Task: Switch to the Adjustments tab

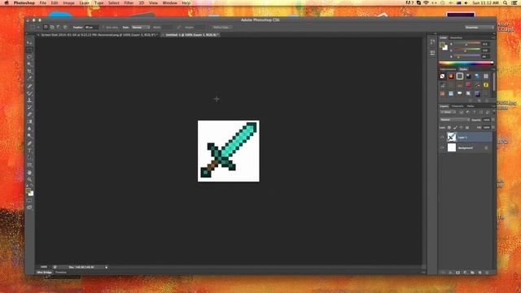Action: (448, 69)
